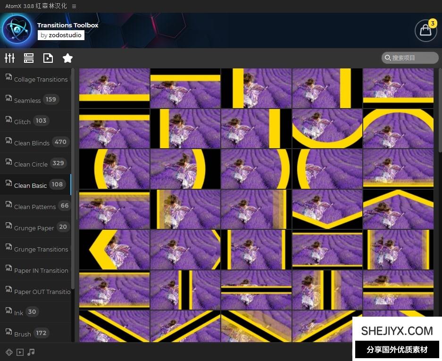Show favorites with the star icon
Viewport: 442px width, 361px height.
pyautogui.click(x=67, y=58)
